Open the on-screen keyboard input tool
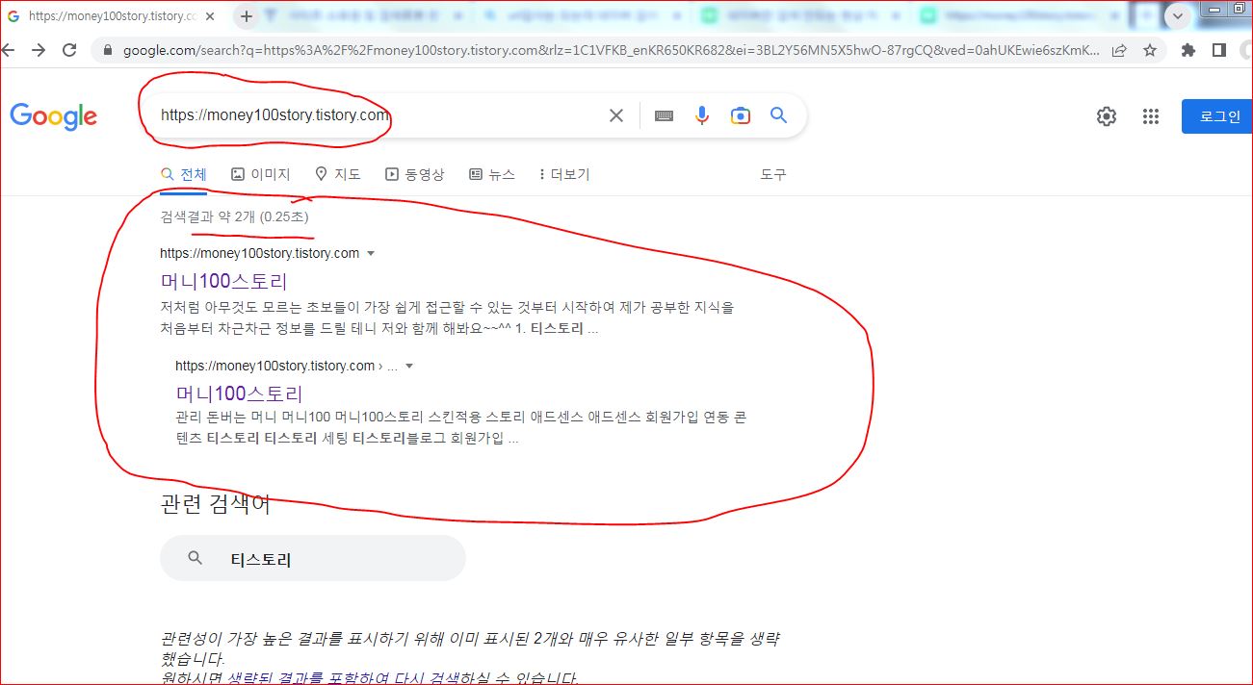 pos(664,115)
